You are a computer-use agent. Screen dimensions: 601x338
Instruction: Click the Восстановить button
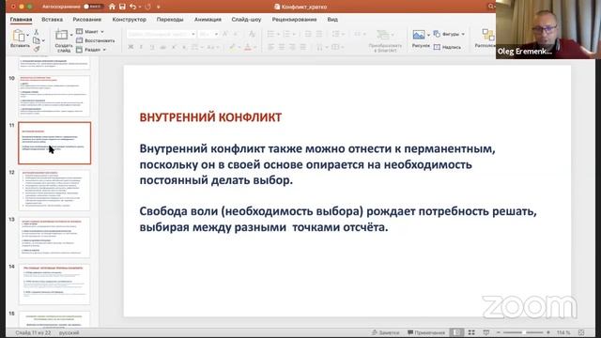96,40
